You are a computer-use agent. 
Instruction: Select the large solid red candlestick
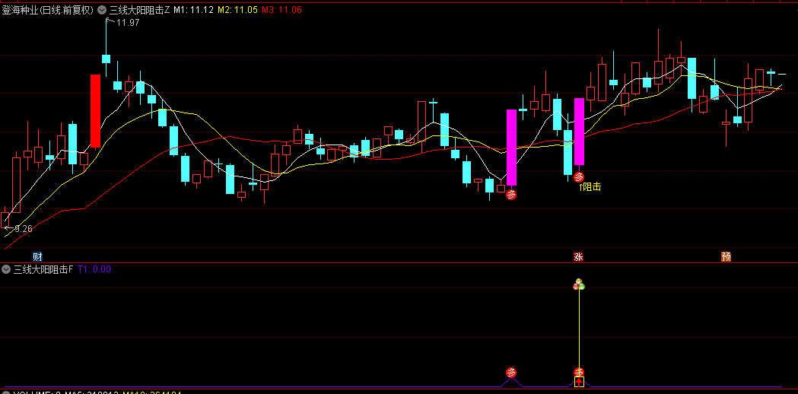pyautogui.click(x=96, y=111)
